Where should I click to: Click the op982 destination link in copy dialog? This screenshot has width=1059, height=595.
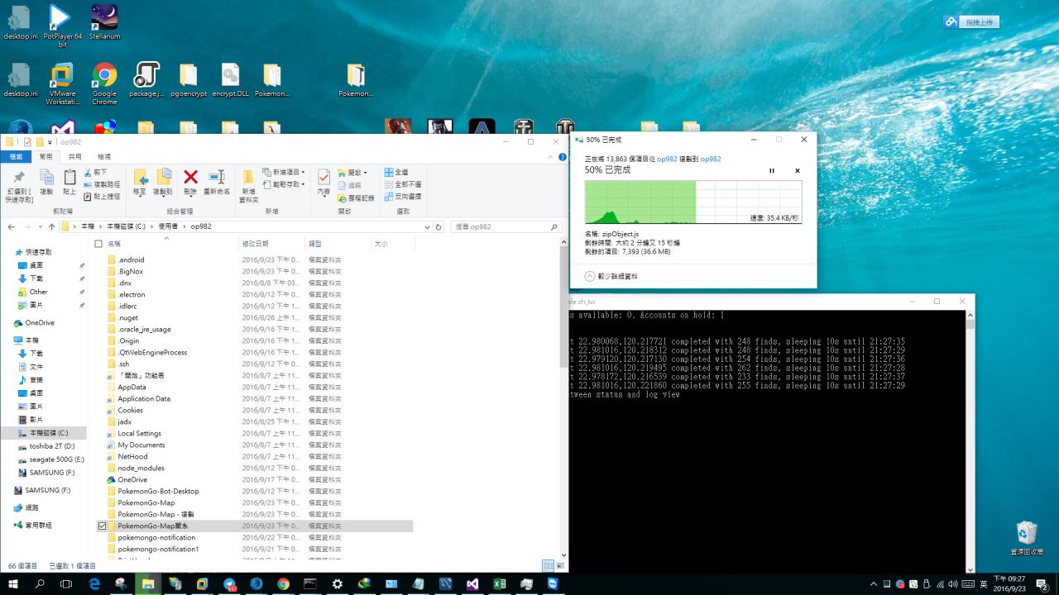[710, 159]
